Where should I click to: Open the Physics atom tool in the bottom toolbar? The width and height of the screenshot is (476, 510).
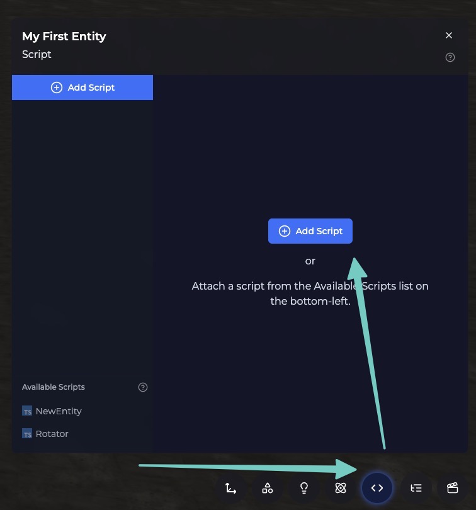341,488
